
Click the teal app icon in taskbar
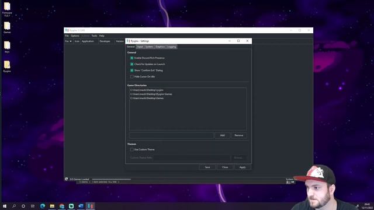[71, 206]
